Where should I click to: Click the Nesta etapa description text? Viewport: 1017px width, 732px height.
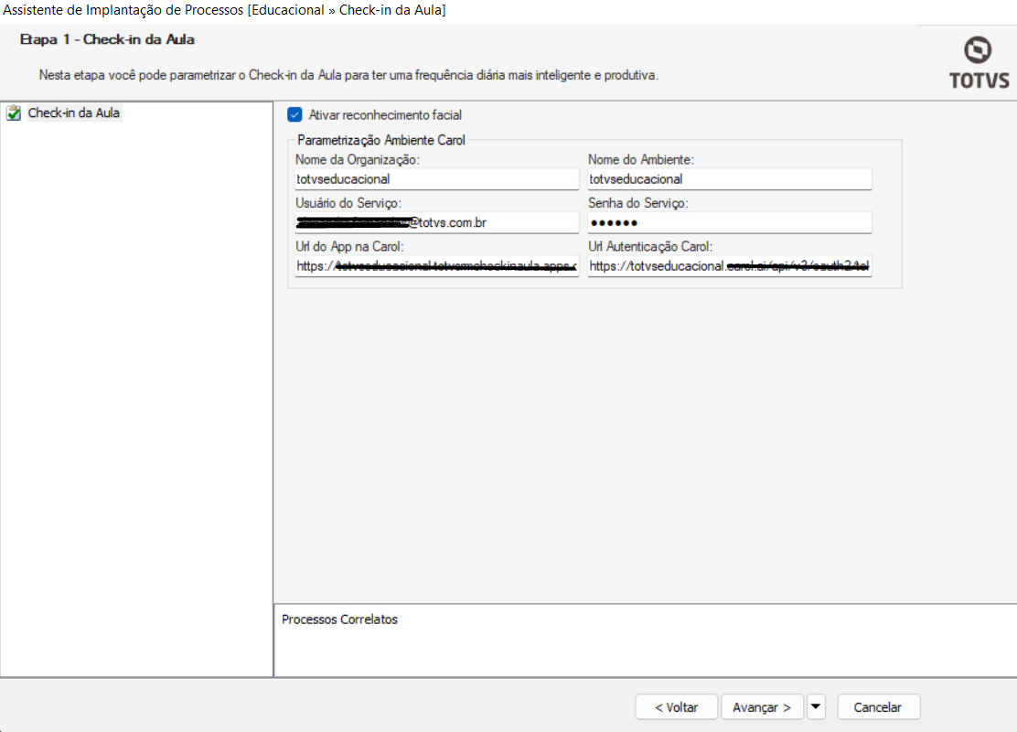348,75
